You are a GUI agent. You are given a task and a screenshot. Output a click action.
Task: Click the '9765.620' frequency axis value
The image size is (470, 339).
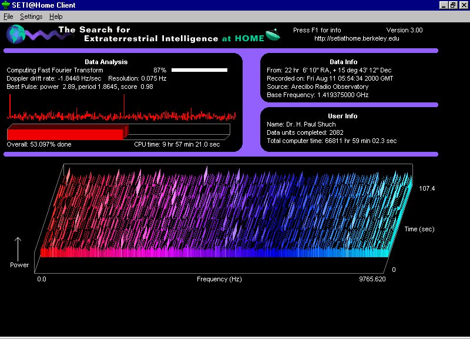[x=372, y=279]
